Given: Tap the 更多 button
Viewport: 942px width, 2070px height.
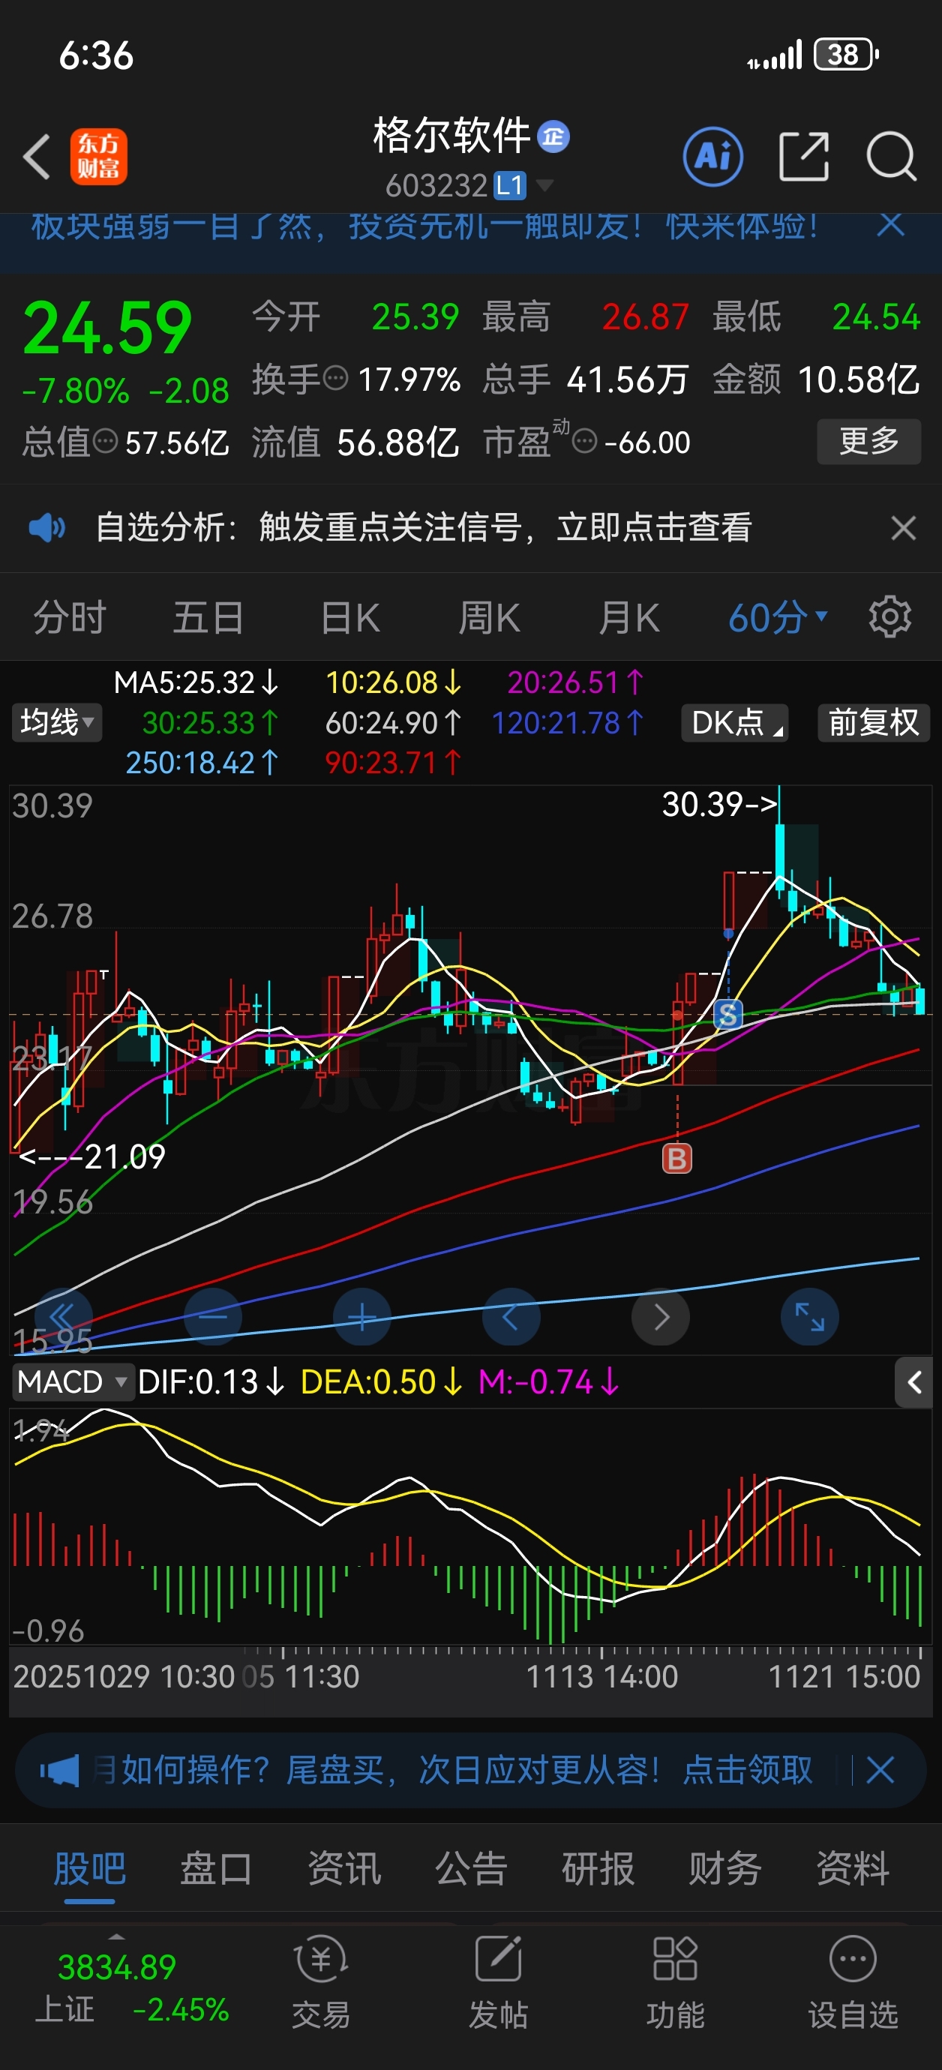Looking at the screenshot, I should pyautogui.click(x=868, y=441).
